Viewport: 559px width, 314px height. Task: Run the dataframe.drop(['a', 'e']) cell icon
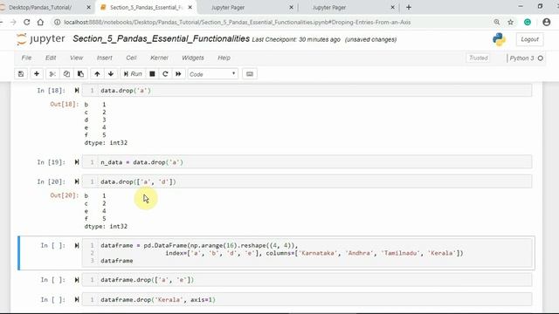coord(77,280)
